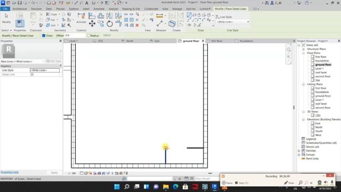Switch to the Level 1 view tab
Screen dimensions: 341x192
(73, 41)
